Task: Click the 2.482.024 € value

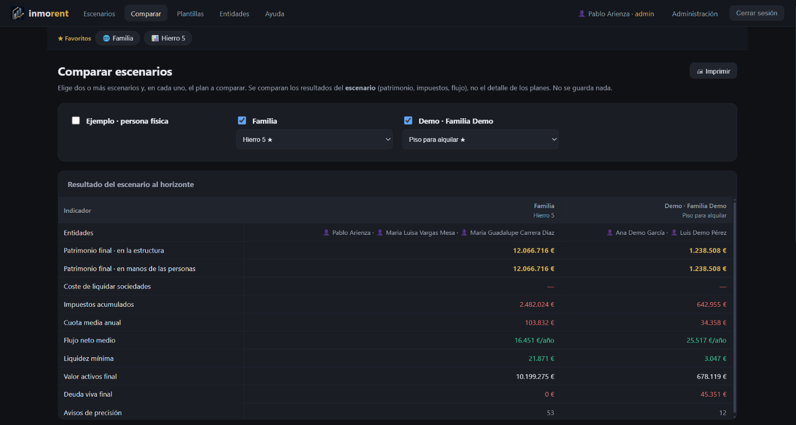Action: point(537,304)
